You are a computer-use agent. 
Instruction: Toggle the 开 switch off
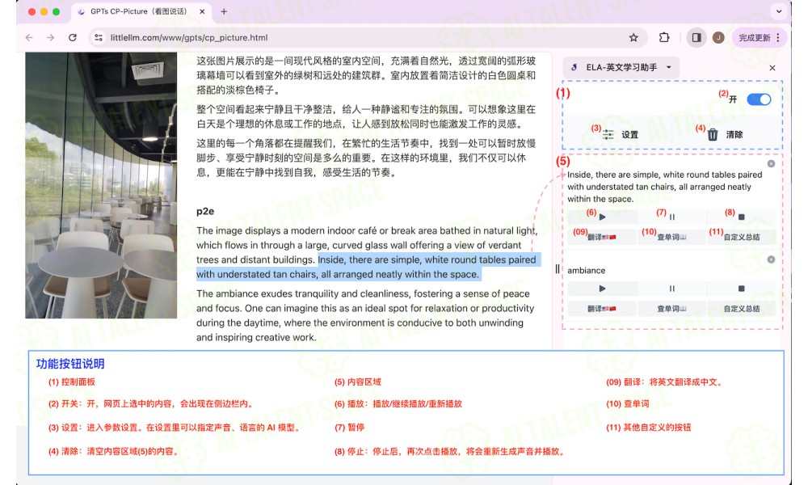759,99
